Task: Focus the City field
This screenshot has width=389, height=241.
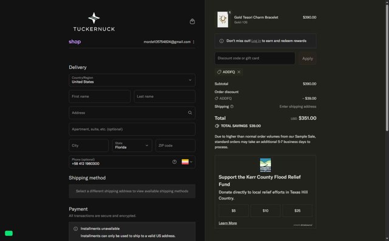Action: [x=89, y=145]
